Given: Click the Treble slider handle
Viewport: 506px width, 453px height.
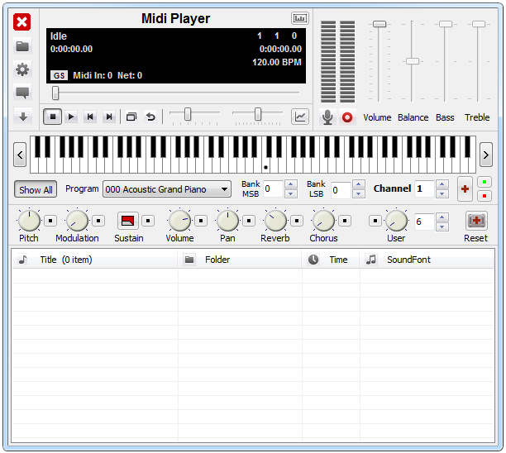Looking at the screenshot, I should pyautogui.click(x=479, y=24).
